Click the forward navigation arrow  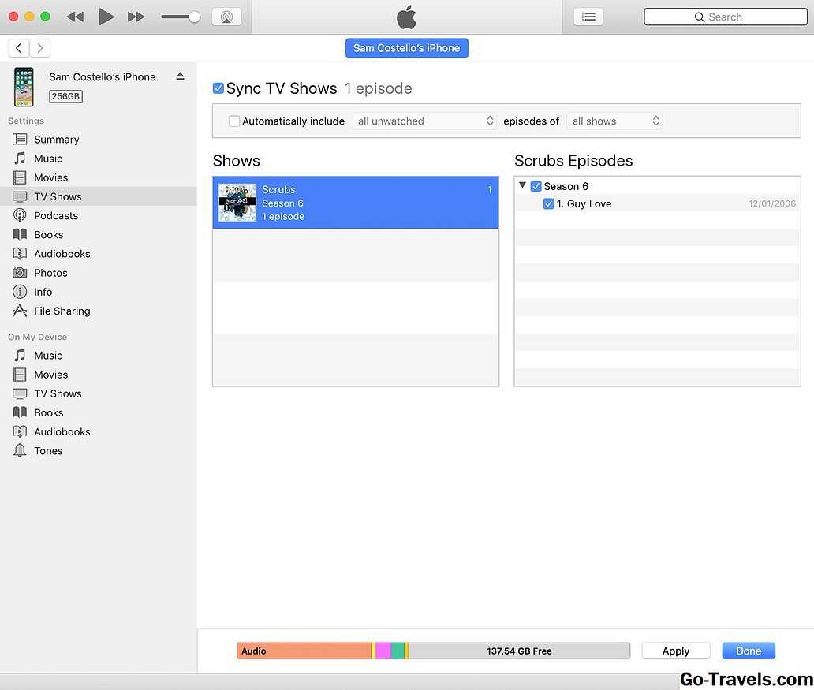pos(39,48)
